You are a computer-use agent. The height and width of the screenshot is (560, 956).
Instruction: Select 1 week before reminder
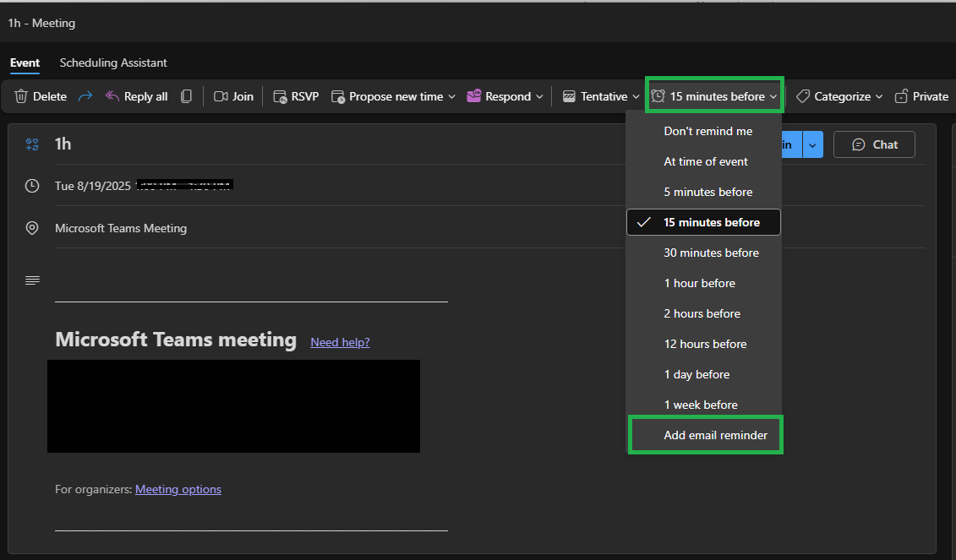703,405
